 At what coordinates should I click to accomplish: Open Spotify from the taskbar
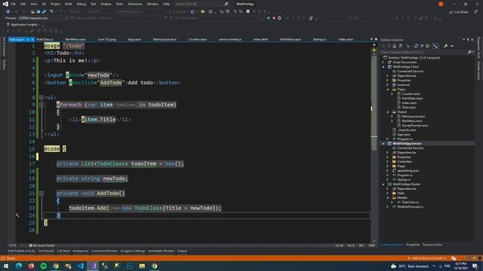click(x=44, y=266)
